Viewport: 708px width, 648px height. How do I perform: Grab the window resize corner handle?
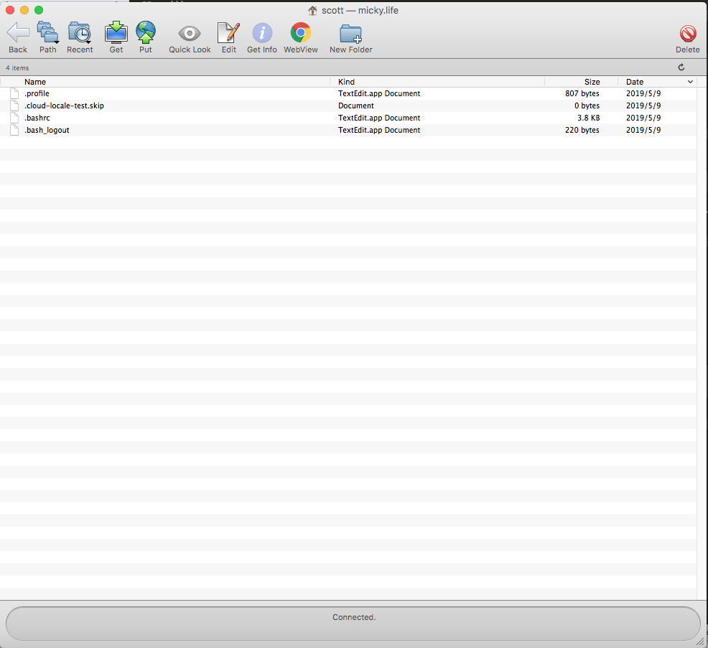click(x=700, y=642)
